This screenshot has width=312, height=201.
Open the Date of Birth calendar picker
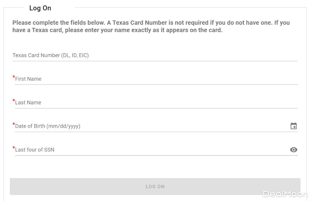294,126
